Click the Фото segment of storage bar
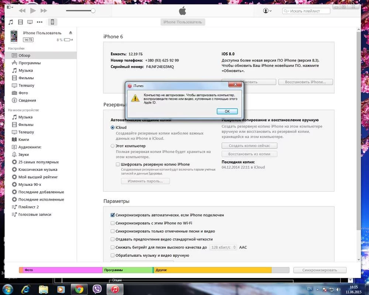The height and width of the screenshot is (295, 369). 63,270
